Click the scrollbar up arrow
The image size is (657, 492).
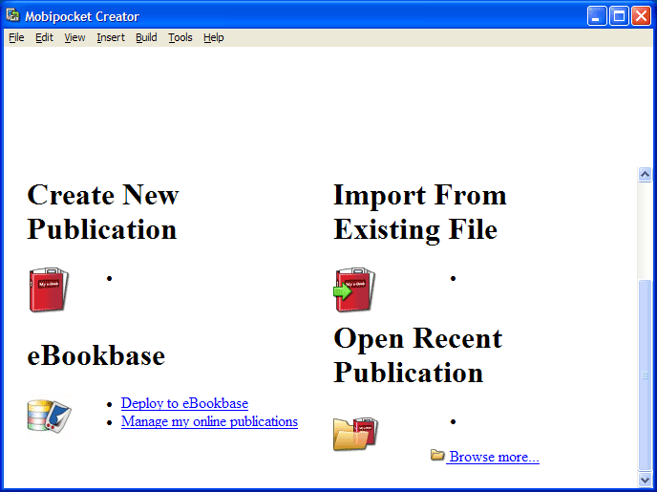[645, 174]
